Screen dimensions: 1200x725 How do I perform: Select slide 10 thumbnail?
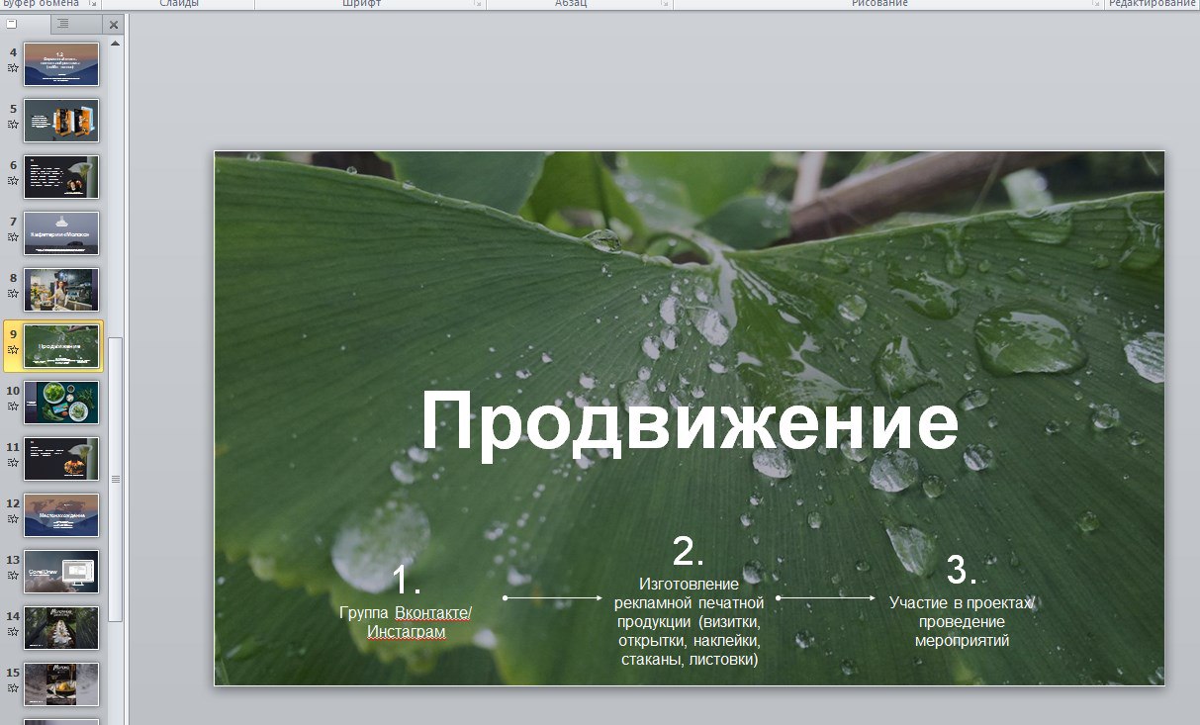coord(61,403)
